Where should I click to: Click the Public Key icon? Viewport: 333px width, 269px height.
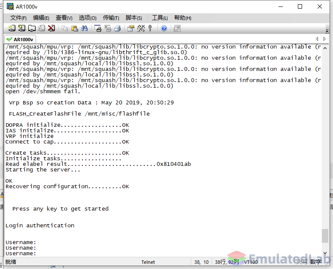[x=150, y=28]
